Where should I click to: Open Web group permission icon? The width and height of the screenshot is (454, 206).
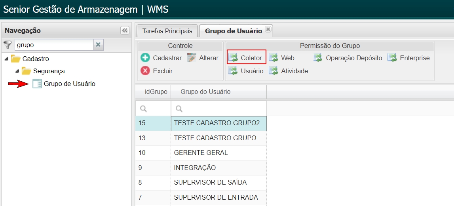point(274,58)
